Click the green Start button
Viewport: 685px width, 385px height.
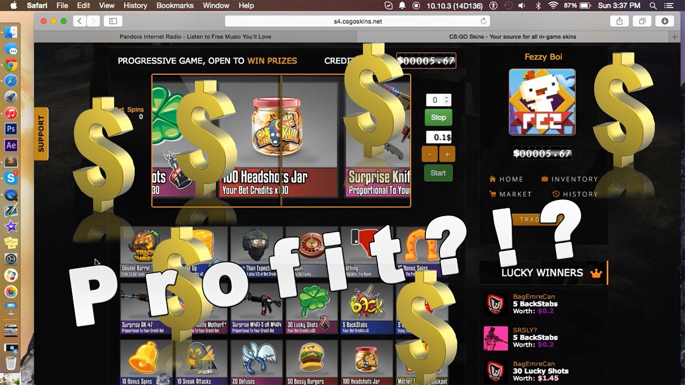point(438,173)
